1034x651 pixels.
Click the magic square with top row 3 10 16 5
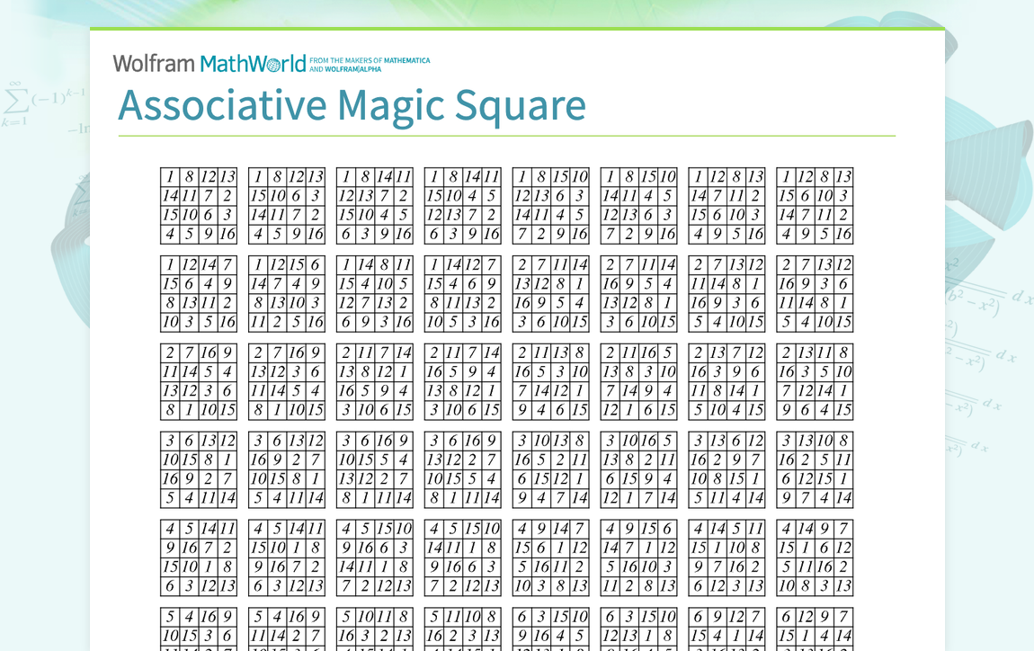[x=638, y=469]
